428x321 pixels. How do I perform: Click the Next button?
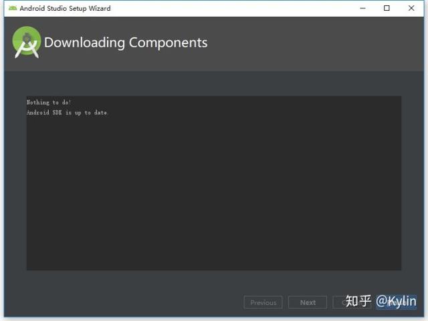308,302
